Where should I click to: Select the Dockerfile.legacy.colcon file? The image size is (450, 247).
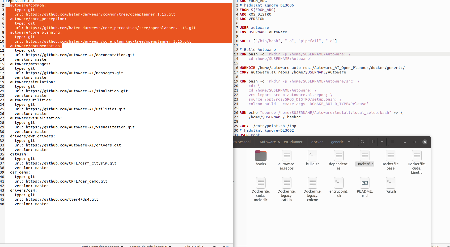tap(312, 183)
